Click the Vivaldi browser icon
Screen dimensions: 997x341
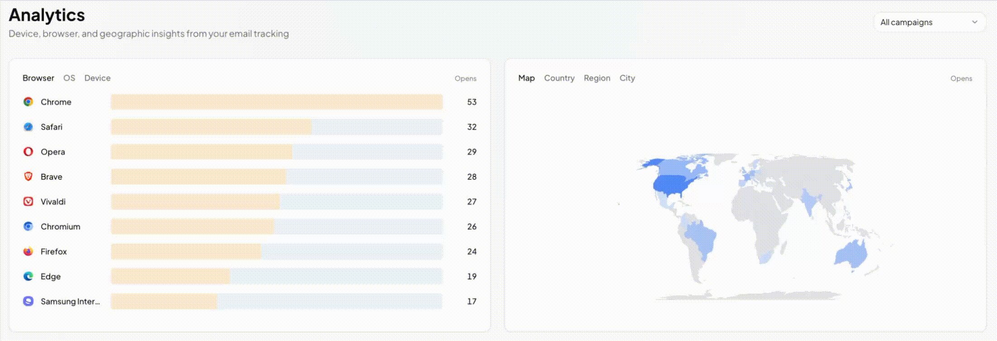28,201
